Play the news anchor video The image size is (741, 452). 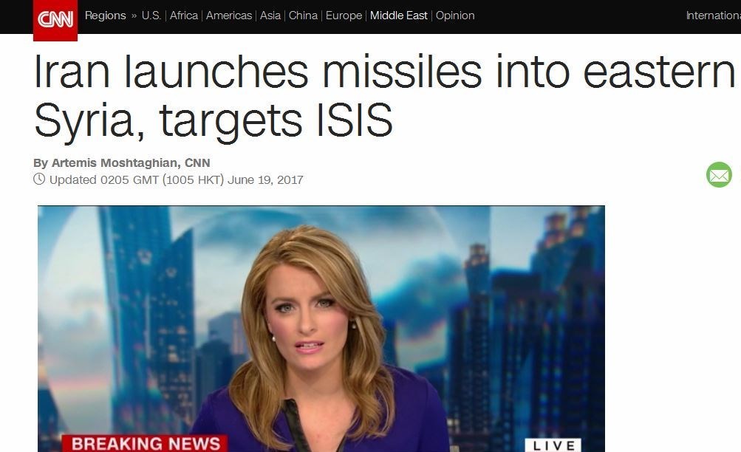click(x=321, y=329)
